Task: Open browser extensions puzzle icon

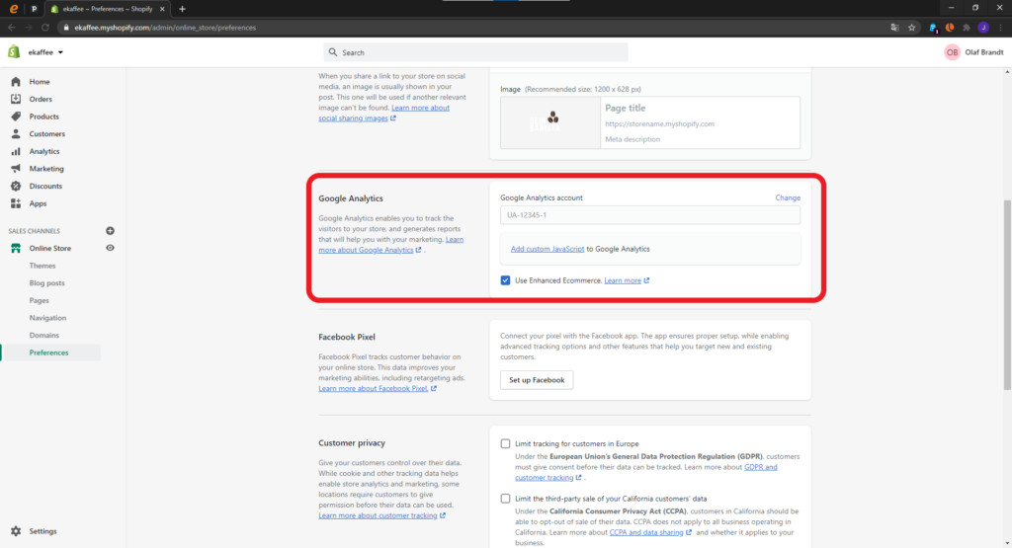Action: click(967, 28)
